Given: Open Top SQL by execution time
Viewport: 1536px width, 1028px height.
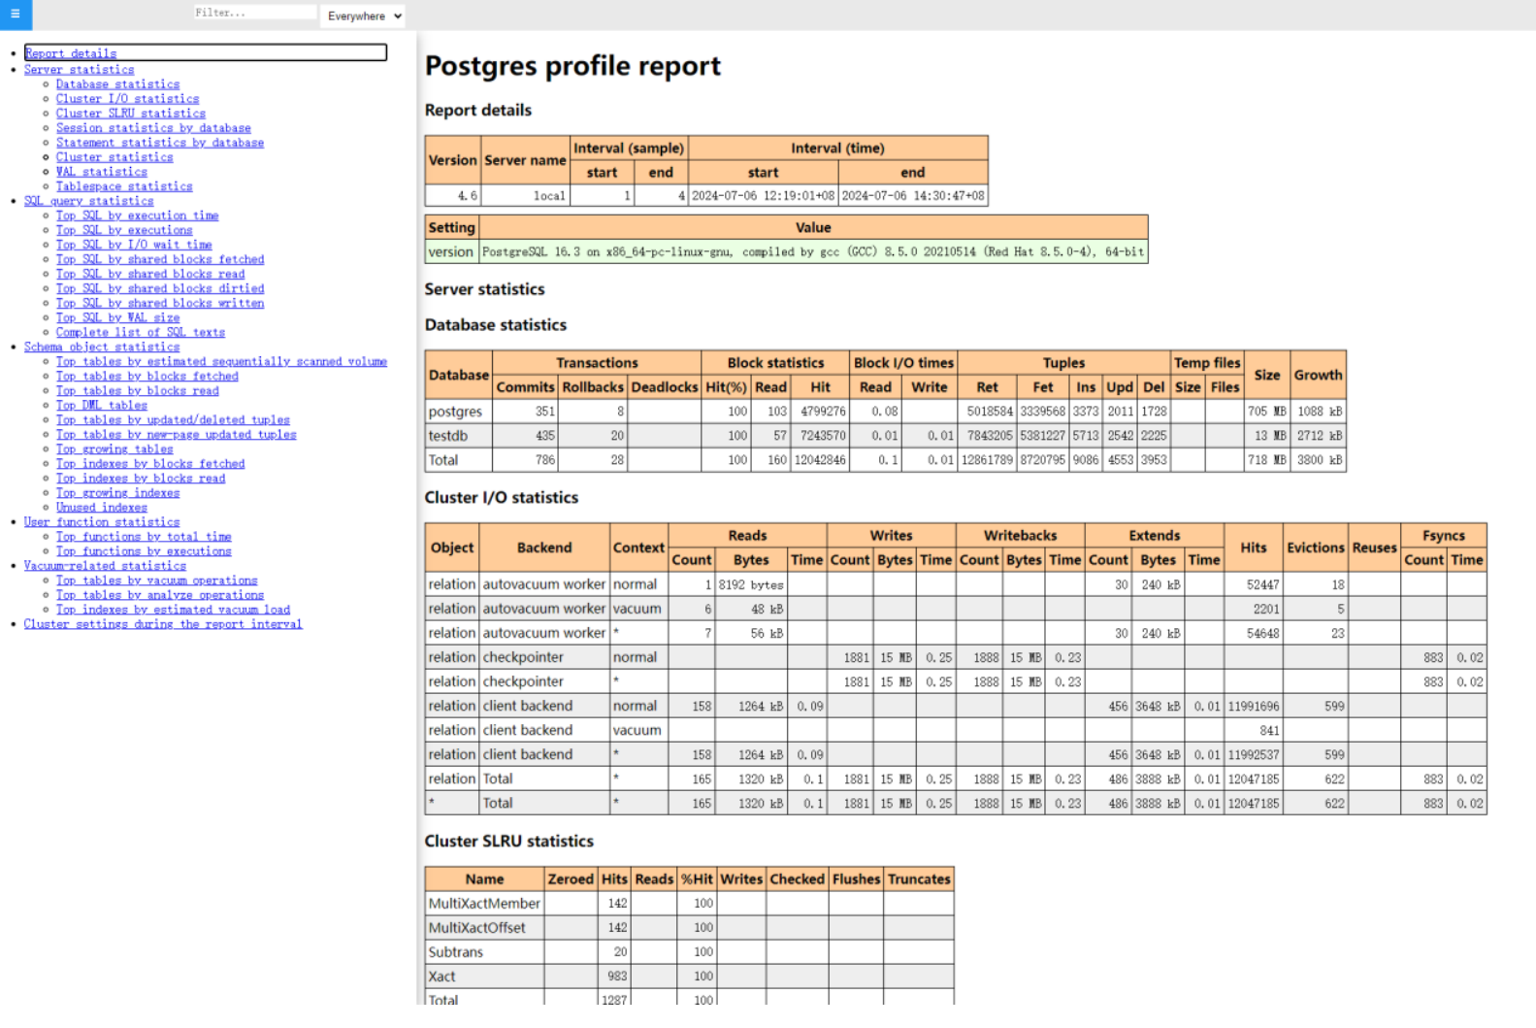Looking at the screenshot, I should coord(137,216).
